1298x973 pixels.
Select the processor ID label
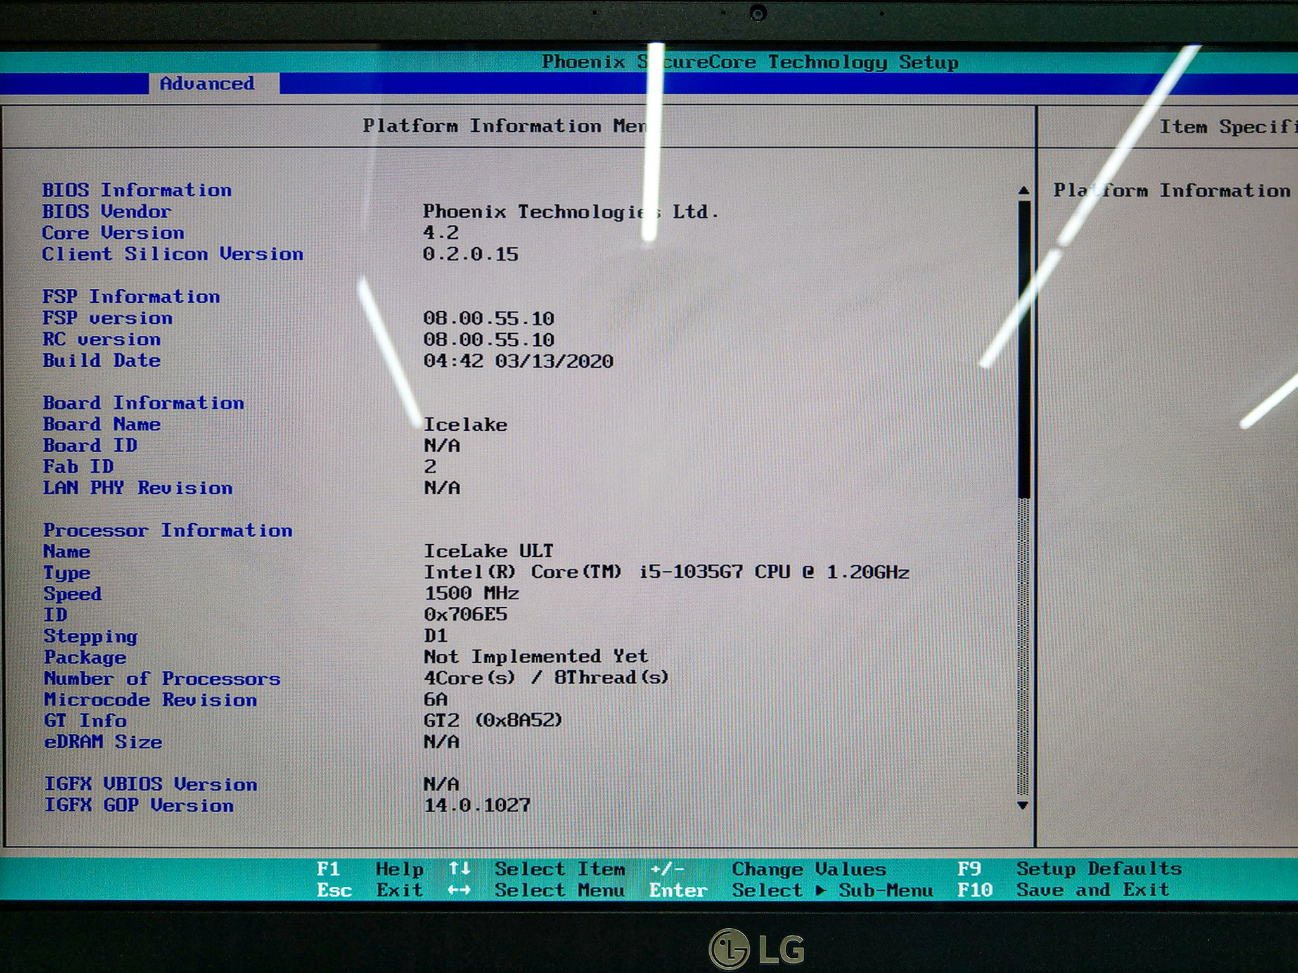(x=55, y=615)
